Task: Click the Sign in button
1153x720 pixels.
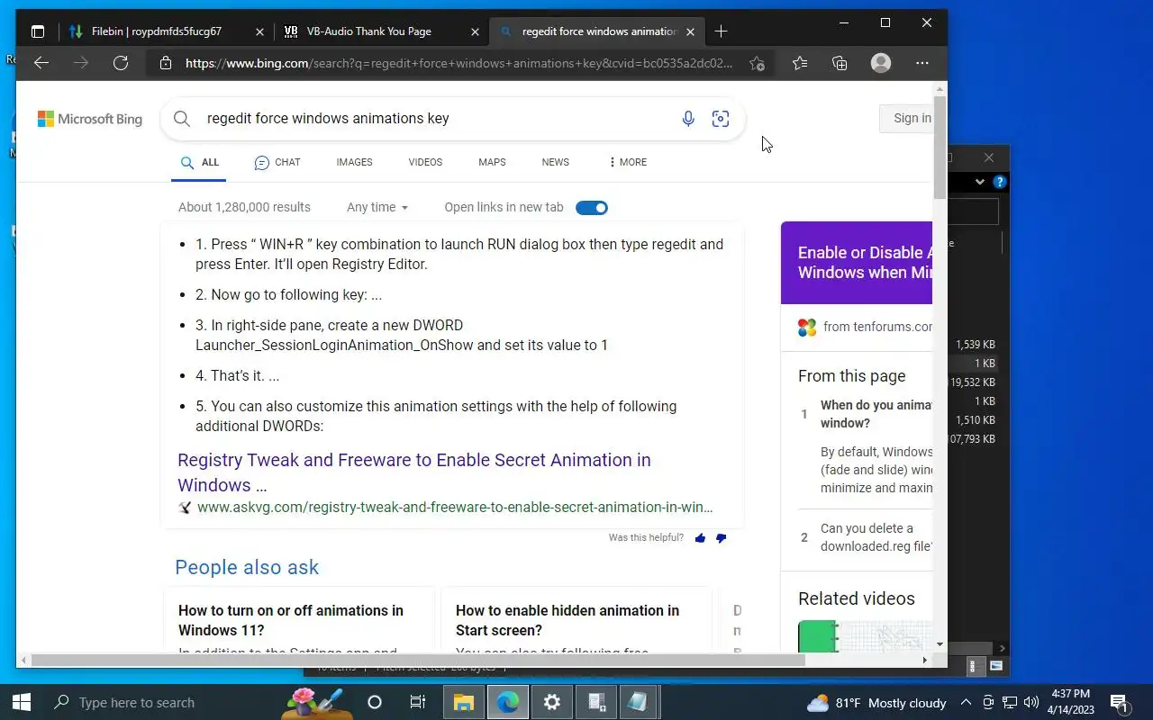Action: (906, 118)
